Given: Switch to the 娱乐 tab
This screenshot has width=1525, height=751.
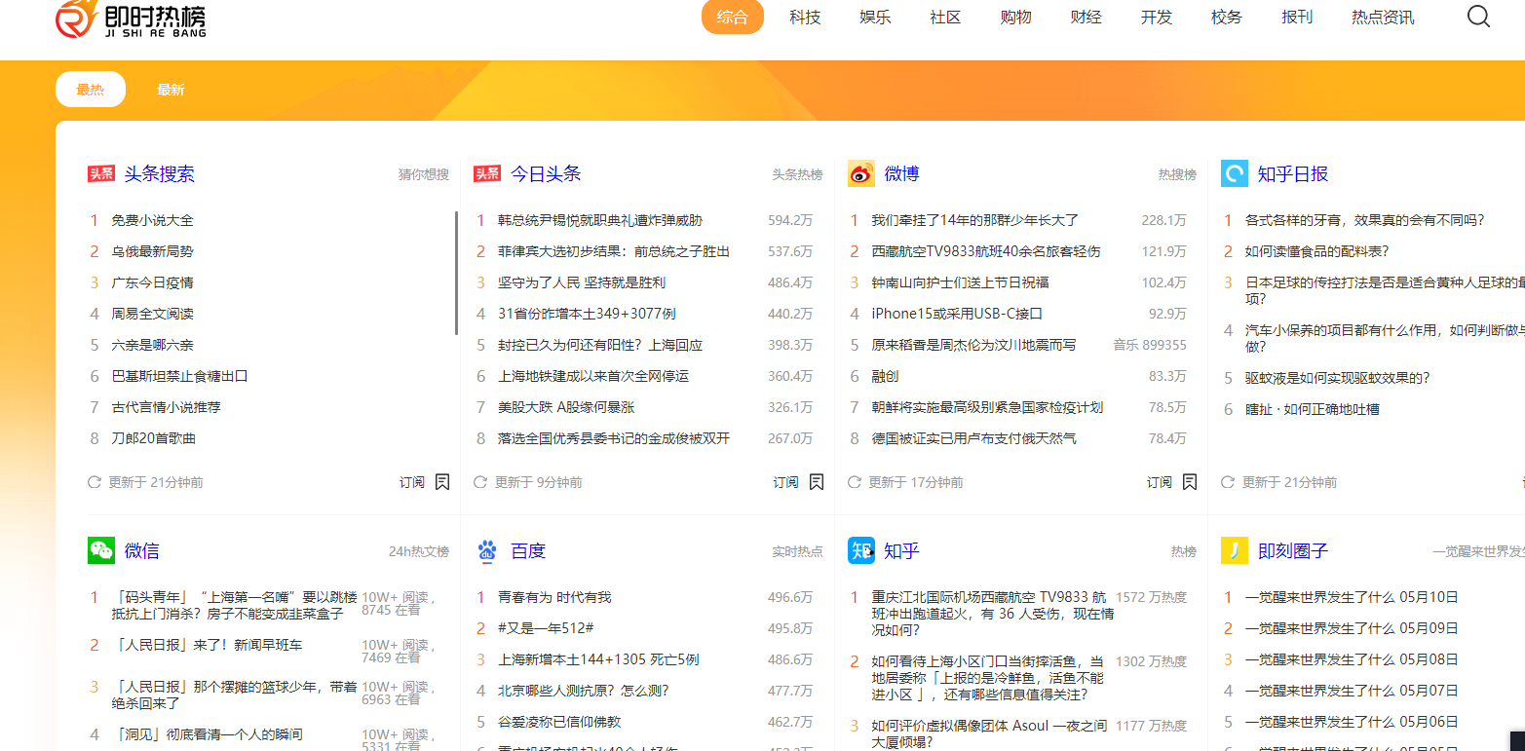Looking at the screenshot, I should (875, 17).
